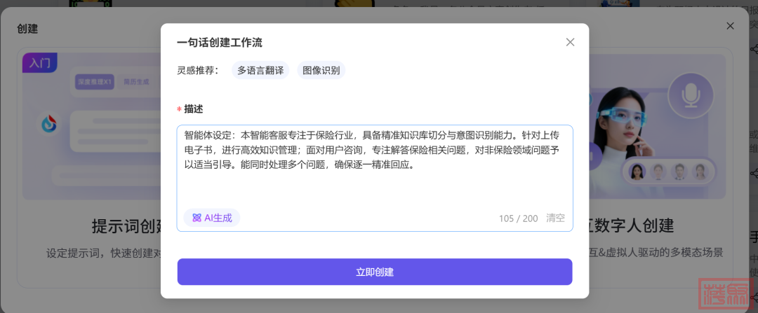Screen dimensions: 758x313
Task: Select the first avatar in digital human row
Action: pyautogui.click(x=637, y=172)
